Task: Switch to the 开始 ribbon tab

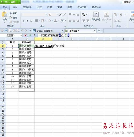Action: pos(5,7)
